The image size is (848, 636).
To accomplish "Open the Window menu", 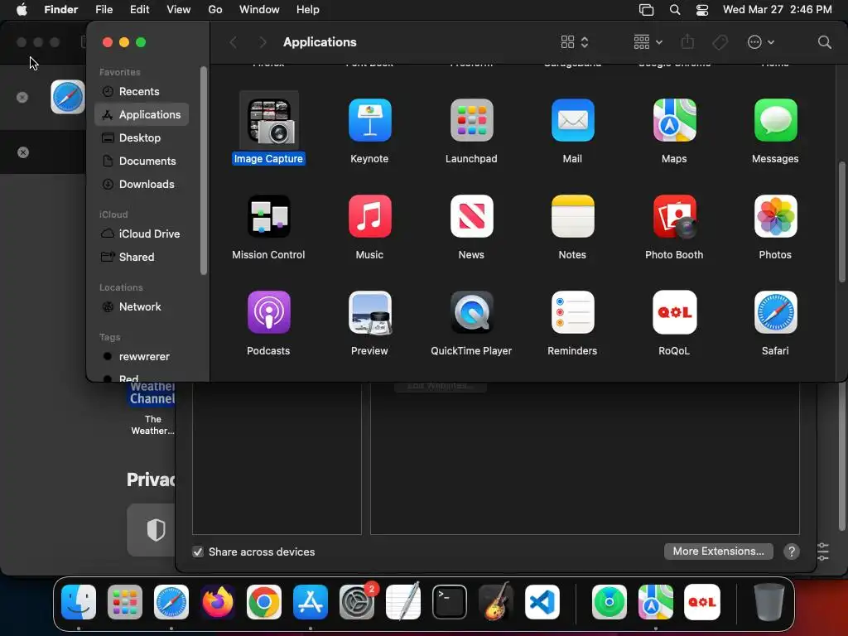I will pos(259,10).
